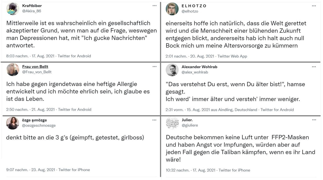Click özge şımözge's profile avatar

(x=13, y=123)
